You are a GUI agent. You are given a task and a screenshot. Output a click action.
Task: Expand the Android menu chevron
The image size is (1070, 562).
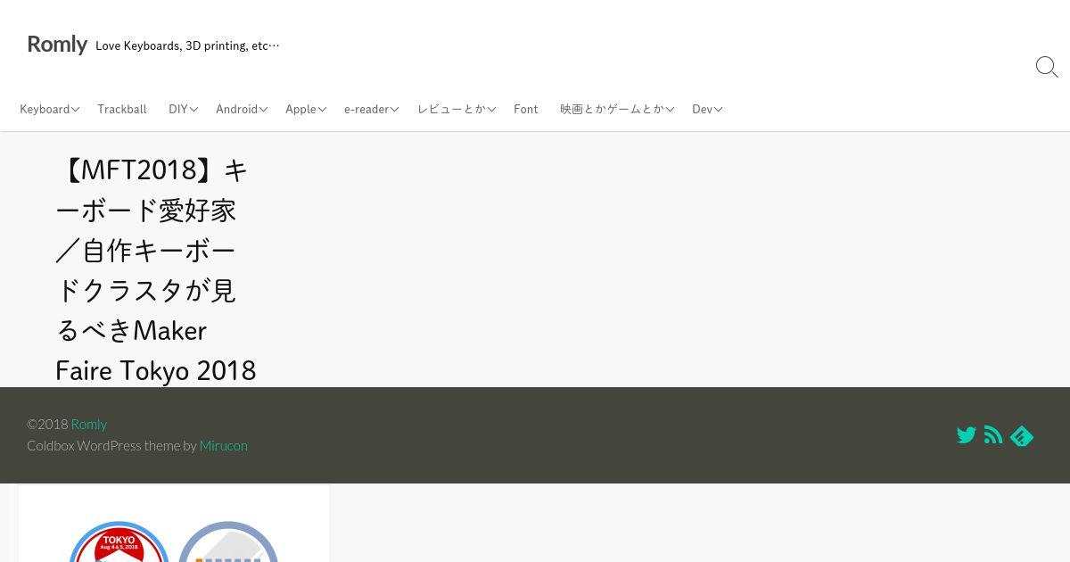[264, 110]
